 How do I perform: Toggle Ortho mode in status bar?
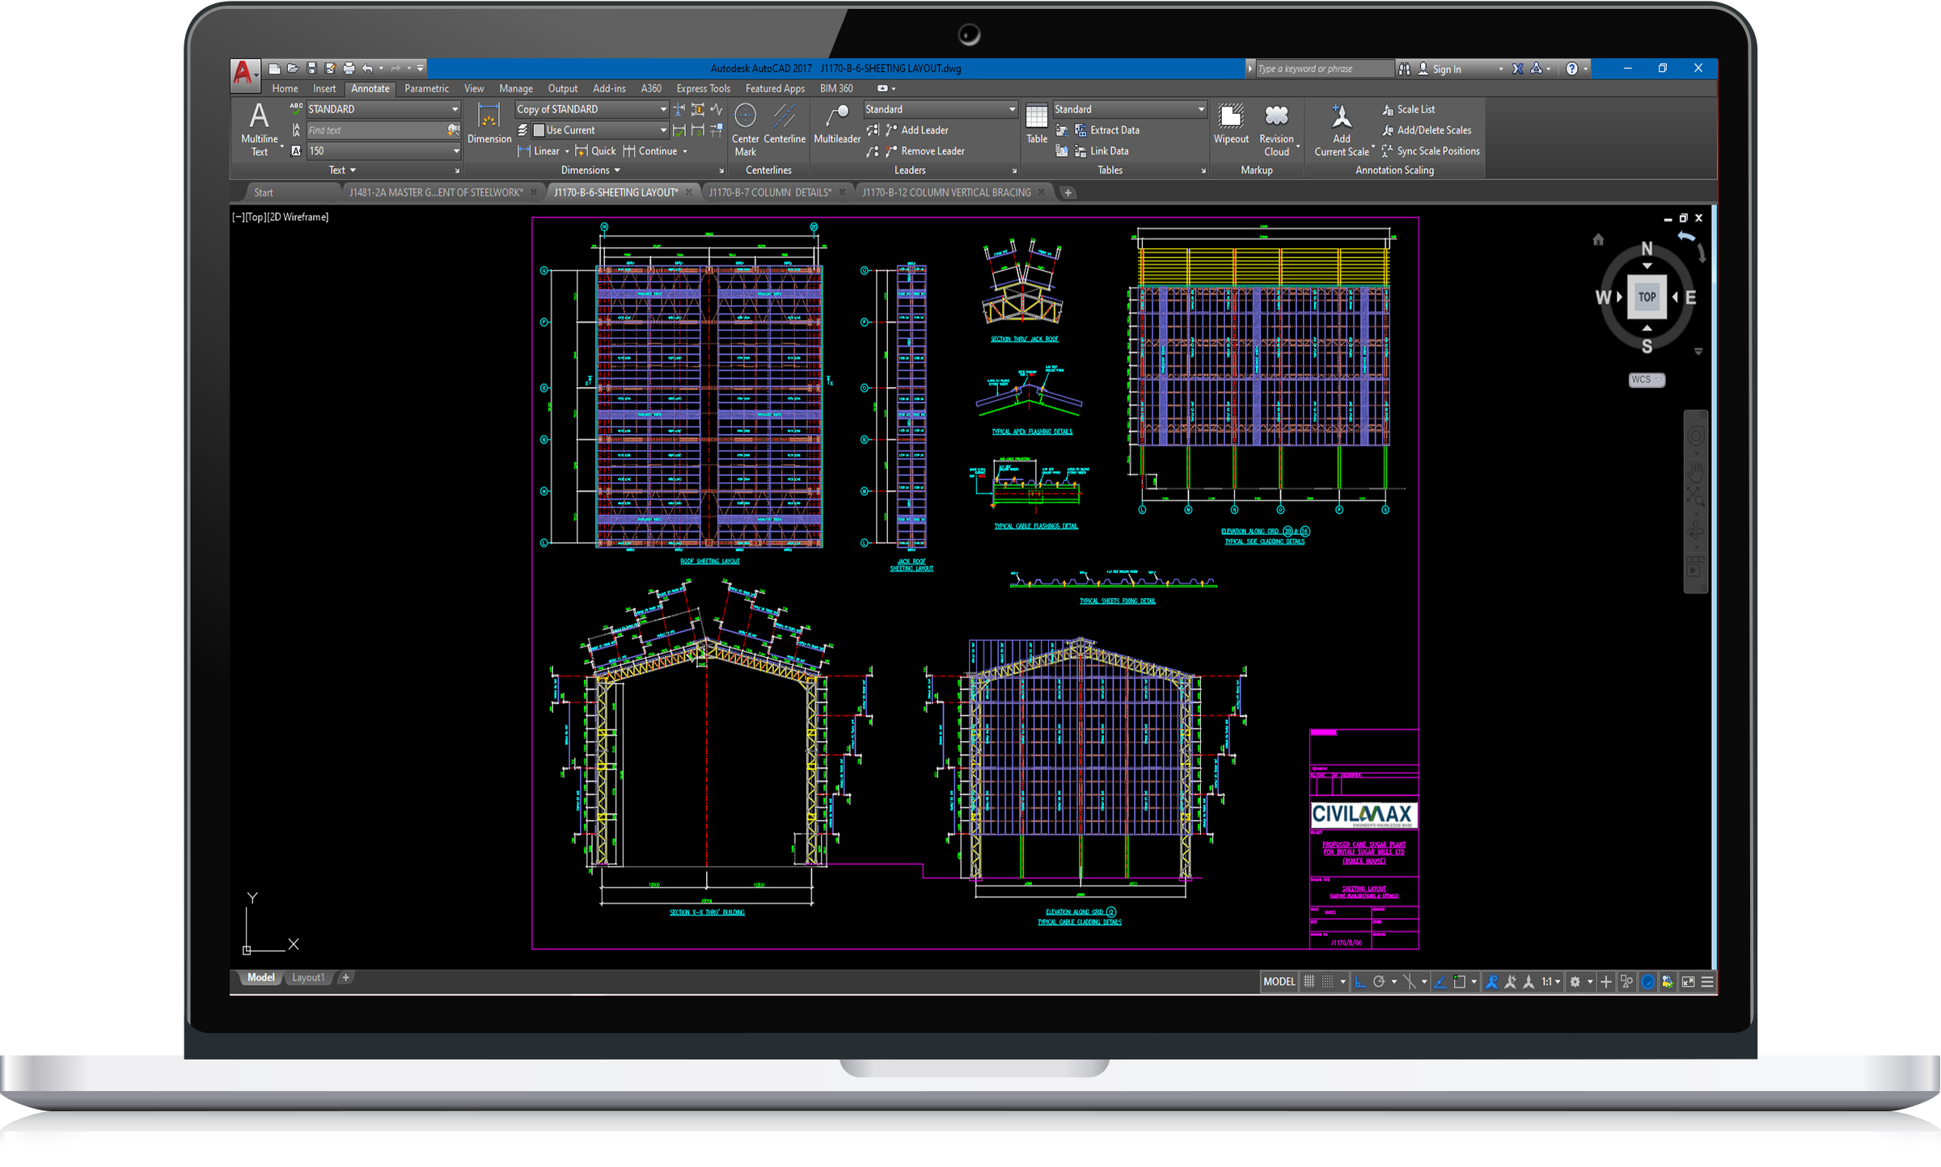pos(1360,981)
